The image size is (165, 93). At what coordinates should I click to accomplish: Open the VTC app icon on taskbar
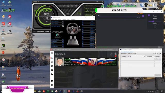[69, 91]
